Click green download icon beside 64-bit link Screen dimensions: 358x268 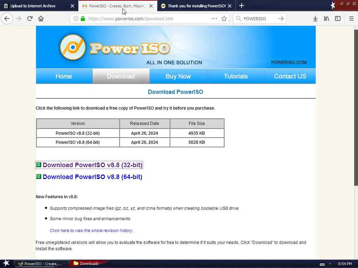click(38, 176)
